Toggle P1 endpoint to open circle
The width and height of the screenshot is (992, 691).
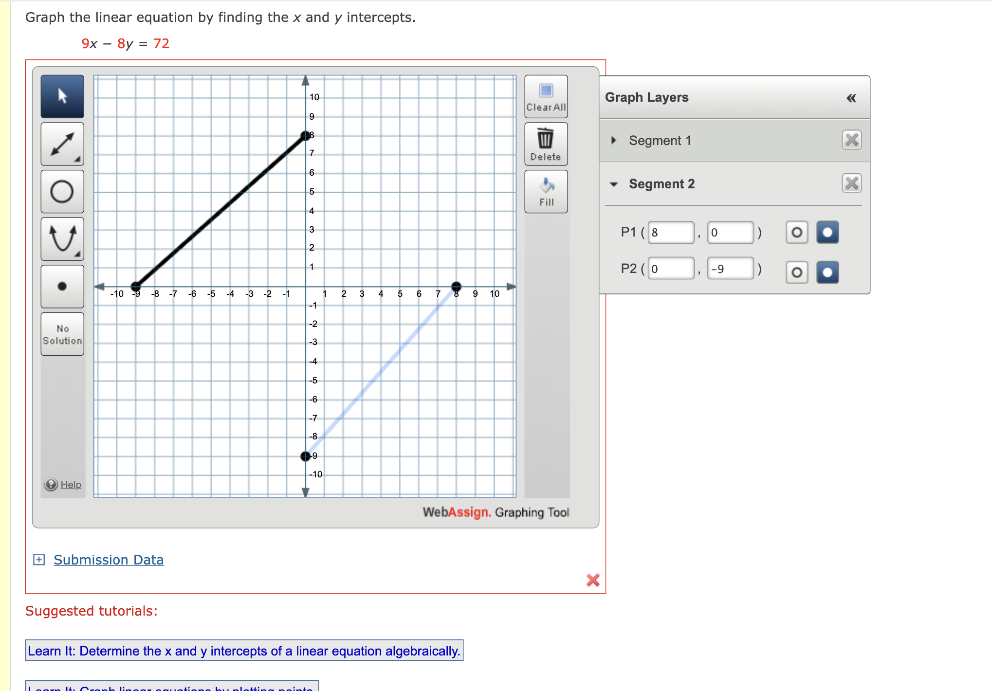coord(797,233)
